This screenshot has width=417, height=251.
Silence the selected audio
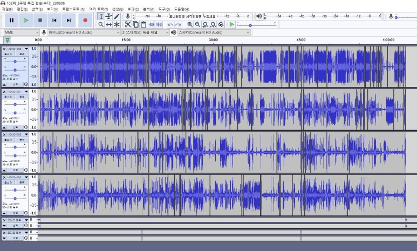click(159, 24)
